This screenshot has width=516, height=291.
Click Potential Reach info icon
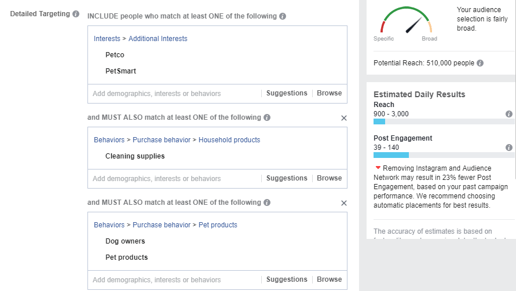(x=480, y=63)
